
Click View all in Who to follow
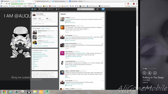click(48, 28)
